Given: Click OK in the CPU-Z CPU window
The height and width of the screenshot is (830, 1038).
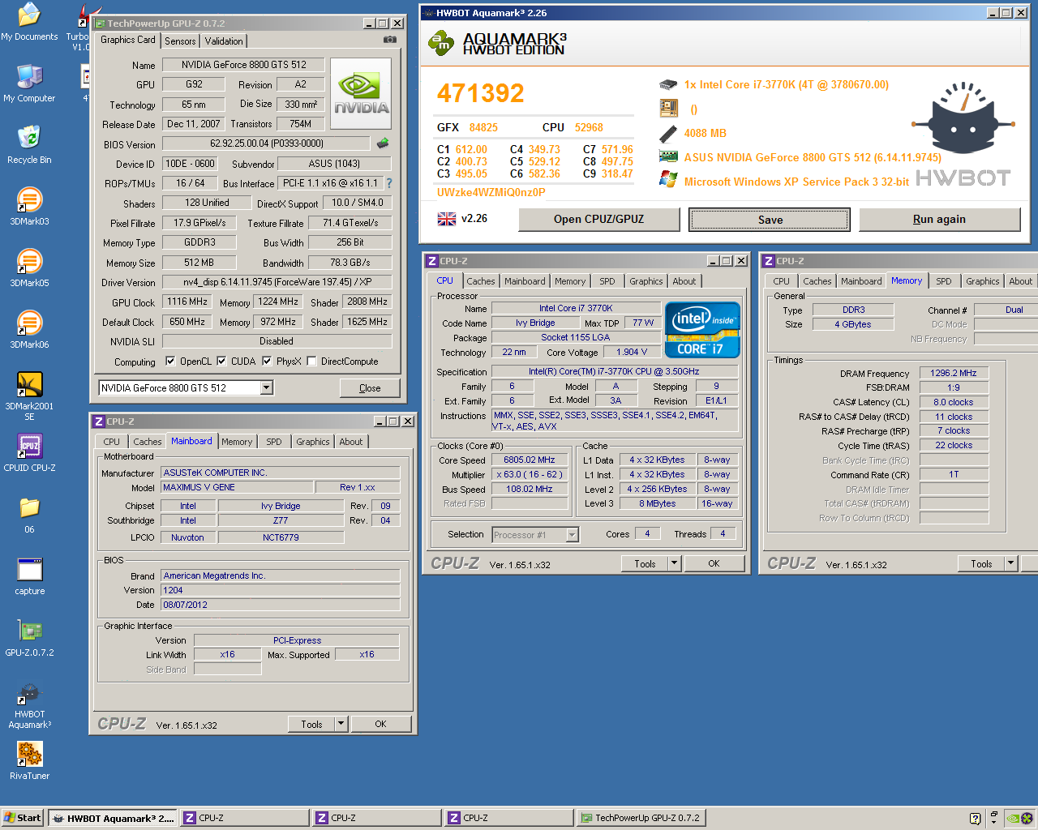Looking at the screenshot, I should coord(714,563).
